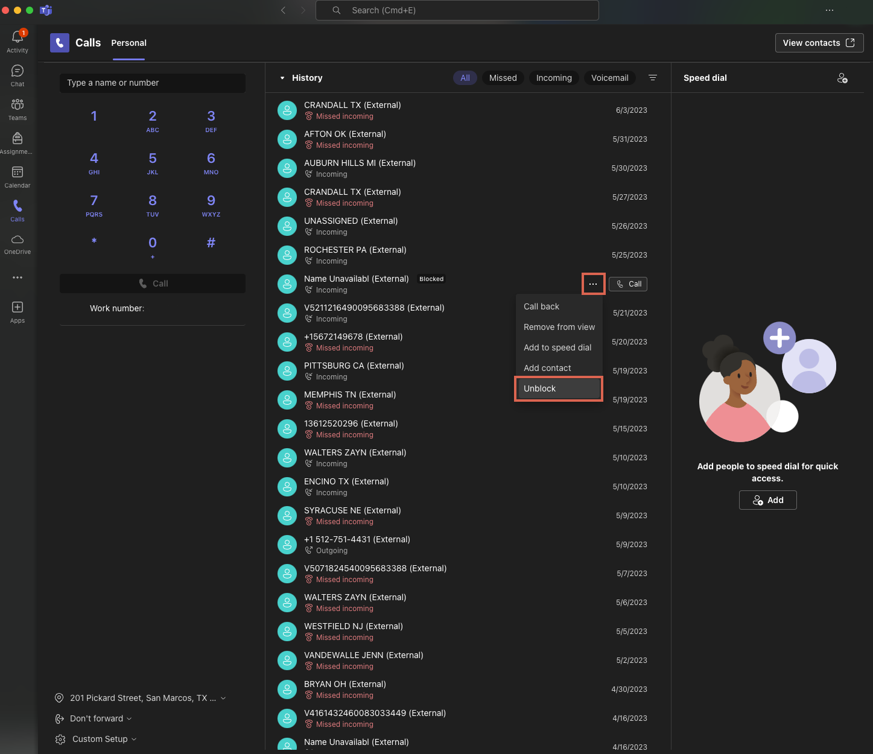Viewport: 873px width, 754px height.
Task: Select the Incoming history filter
Action: coord(554,78)
